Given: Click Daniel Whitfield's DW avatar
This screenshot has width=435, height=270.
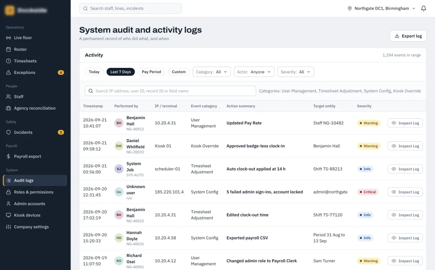Looking at the screenshot, I should point(119,146).
